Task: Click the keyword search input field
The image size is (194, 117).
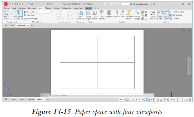Action: tap(117, 4)
